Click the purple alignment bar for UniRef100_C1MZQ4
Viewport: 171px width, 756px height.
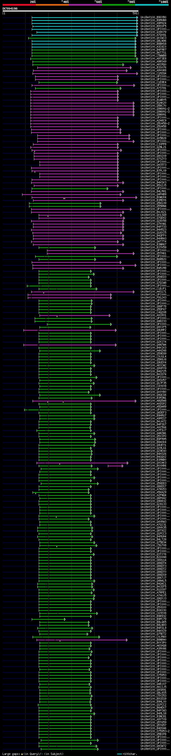[x=86, y=74]
